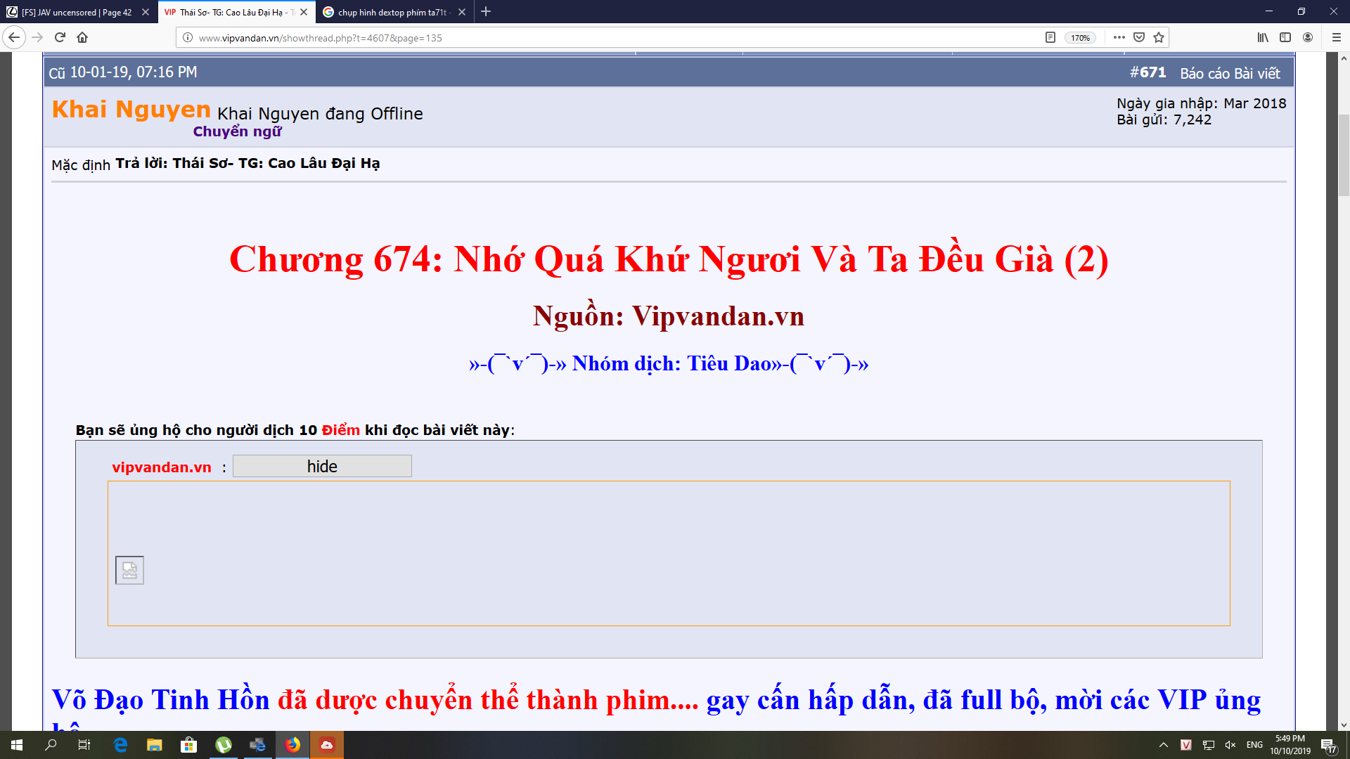Click the Chuyển ngữ user title
Screen dimensions: 1350x759
tap(237, 131)
